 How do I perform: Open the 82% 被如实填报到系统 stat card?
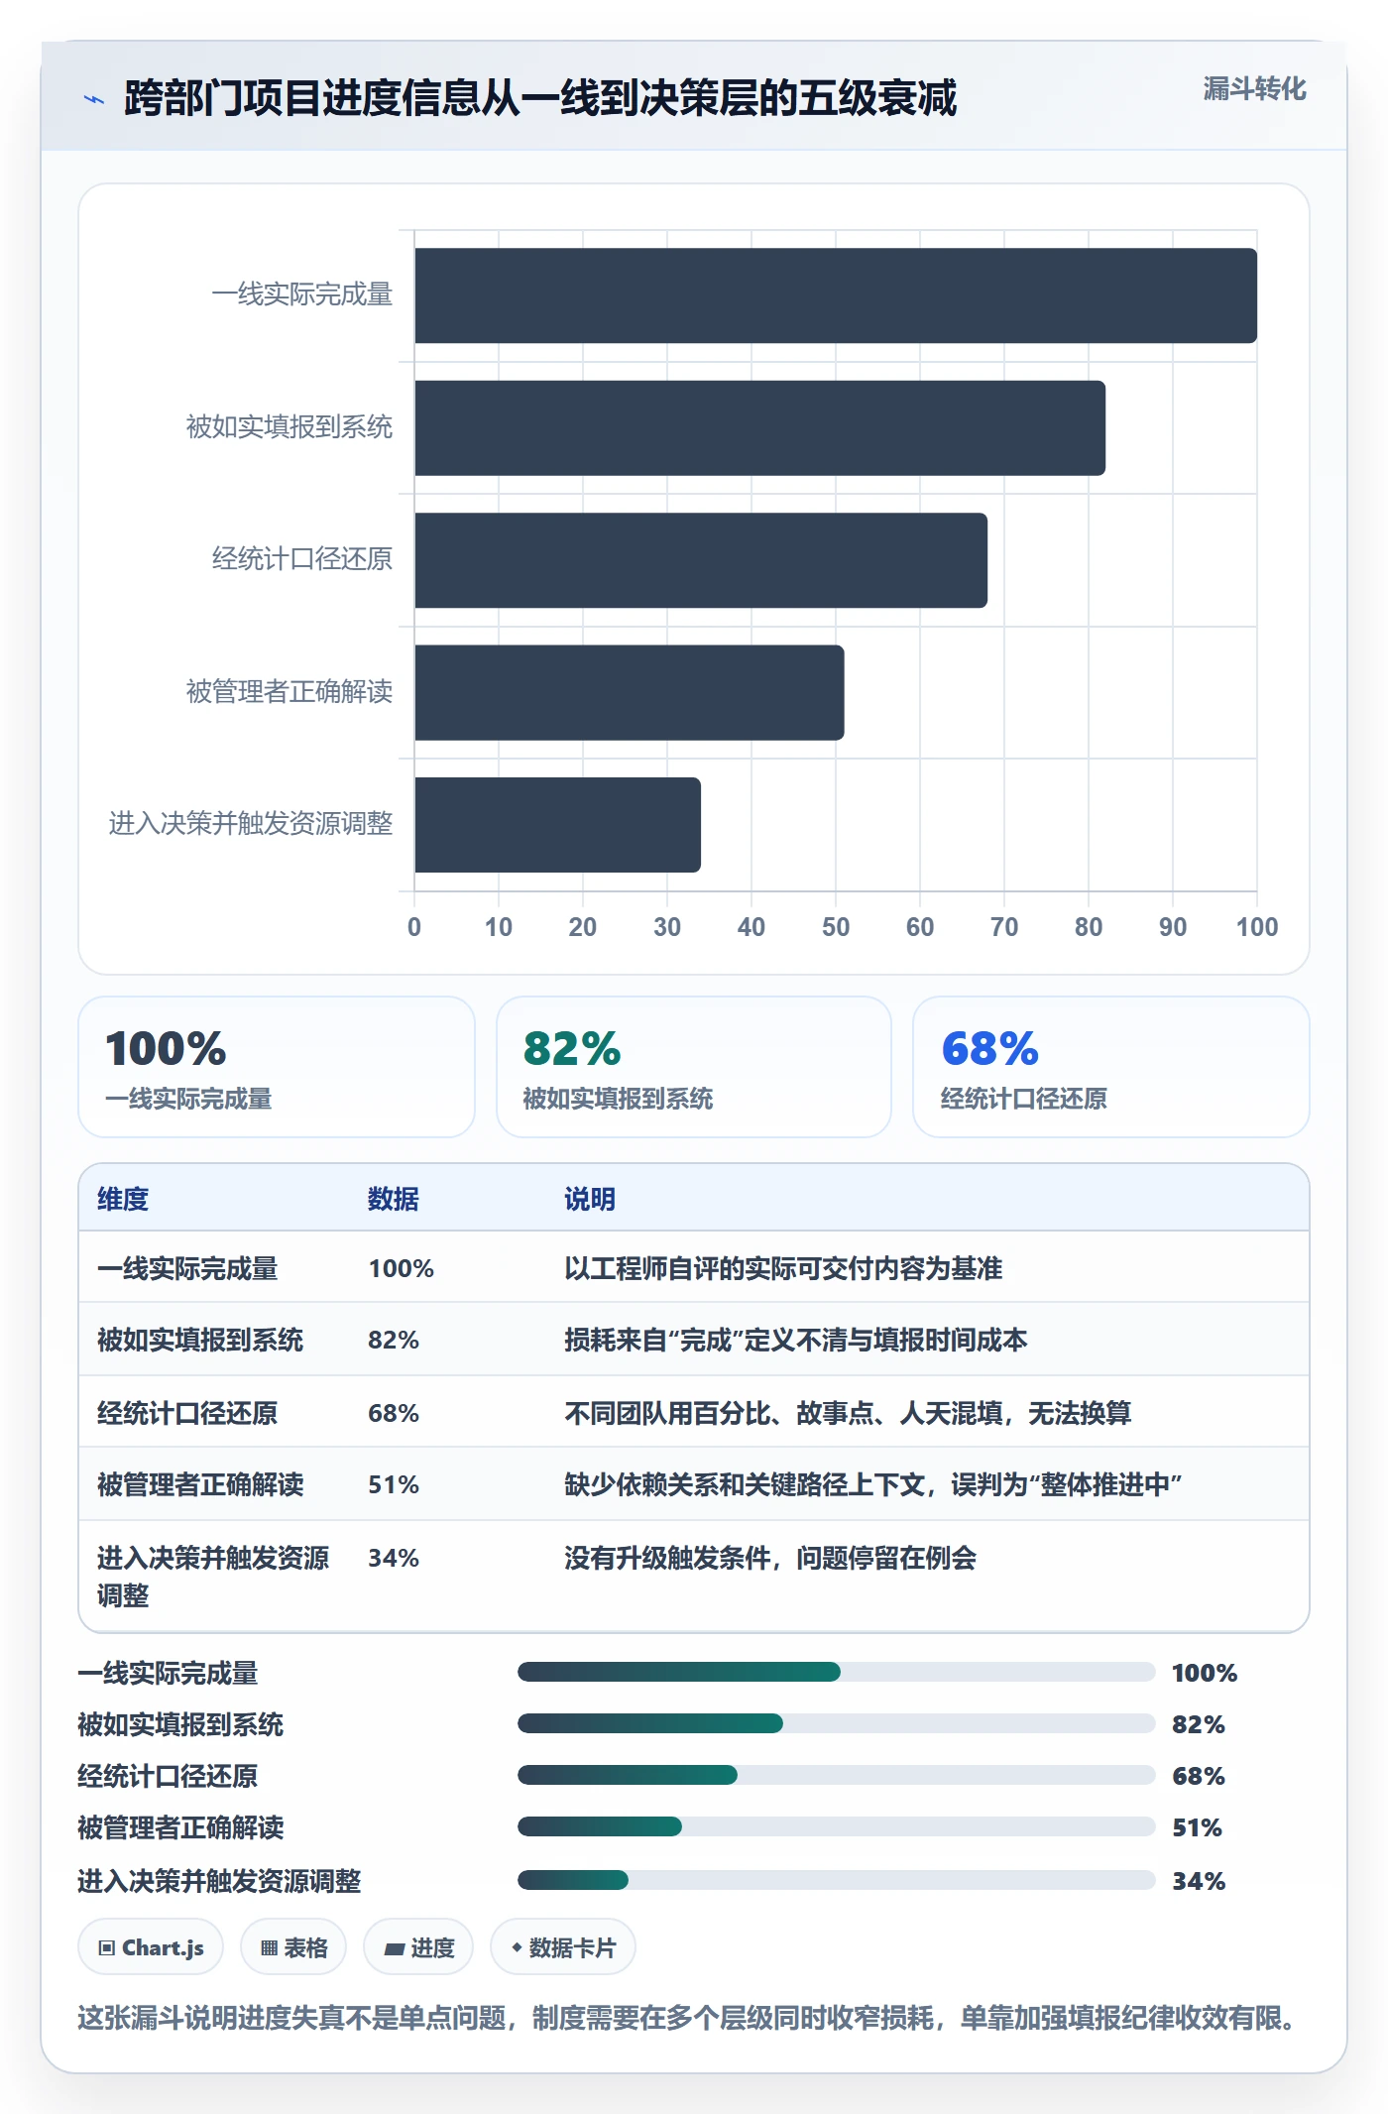pyautogui.click(x=694, y=1067)
